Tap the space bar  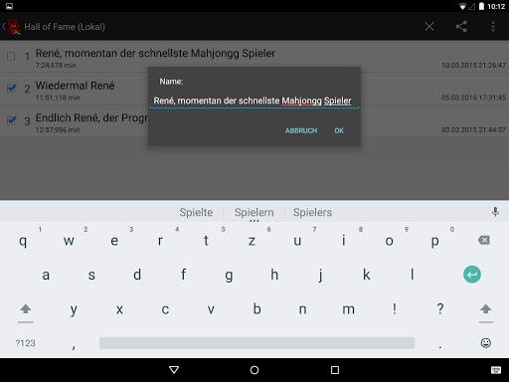pos(256,343)
